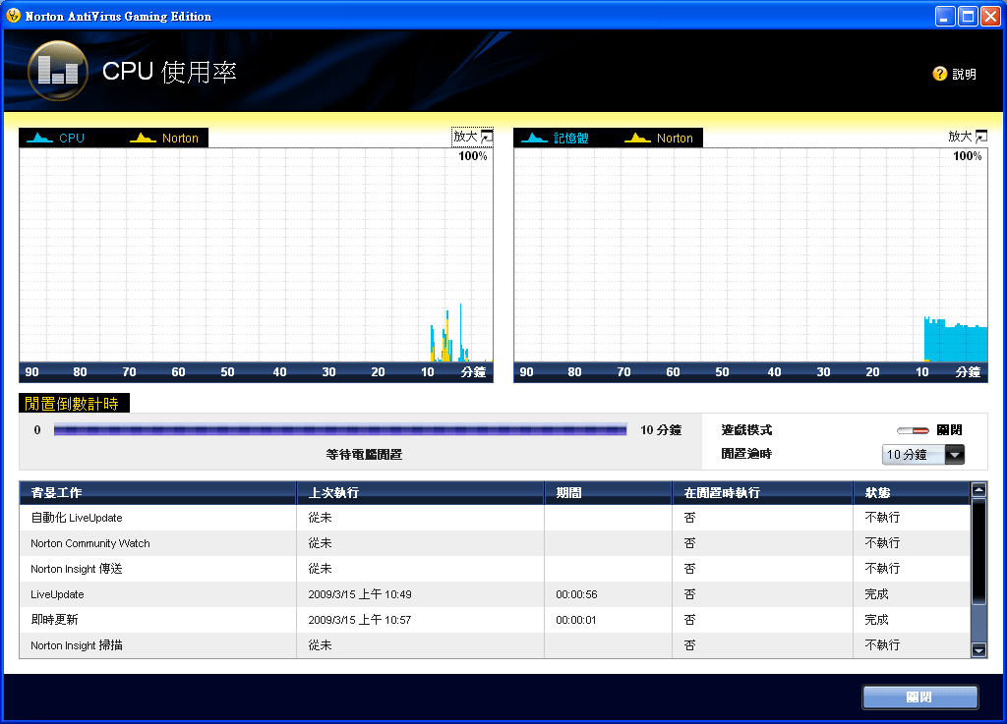Enlarge the CPU graph with 放大 icon
Viewport: 1007px width, 724px height.
(487, 137)
